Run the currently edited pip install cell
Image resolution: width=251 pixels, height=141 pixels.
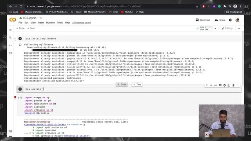coord(20,89)
